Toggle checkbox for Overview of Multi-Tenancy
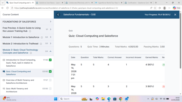This screenshot has height=102, width=182. pos(50,80)
